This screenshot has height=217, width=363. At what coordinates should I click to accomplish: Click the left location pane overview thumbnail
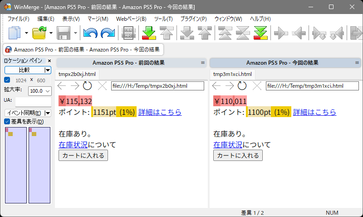pos(16,165)
